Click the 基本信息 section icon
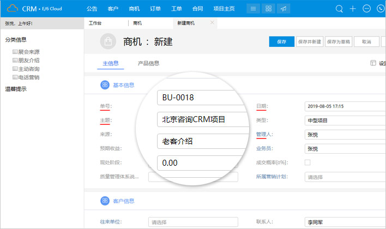 (x=105, y=85)
